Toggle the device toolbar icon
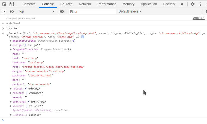The width and height of the screenshot is (207, 124). tap(11, 4)
